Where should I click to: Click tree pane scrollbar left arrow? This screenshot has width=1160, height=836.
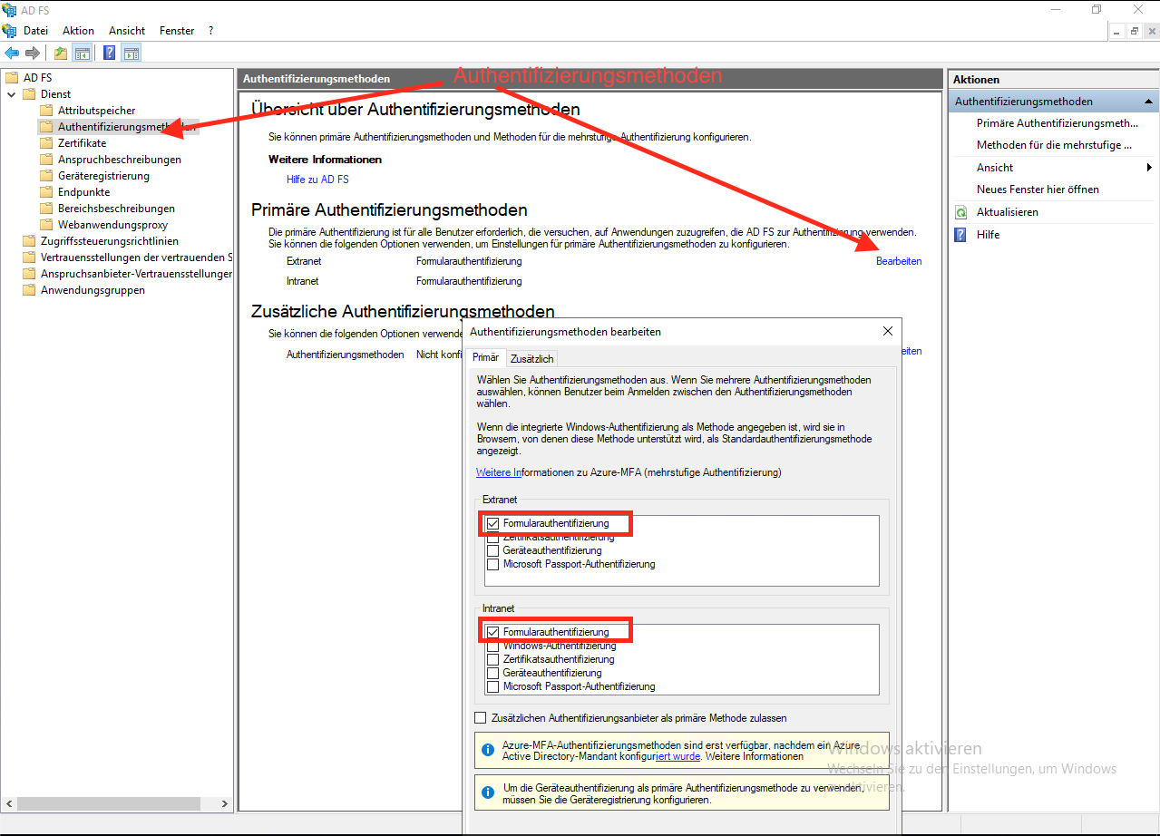coord(9,803)
